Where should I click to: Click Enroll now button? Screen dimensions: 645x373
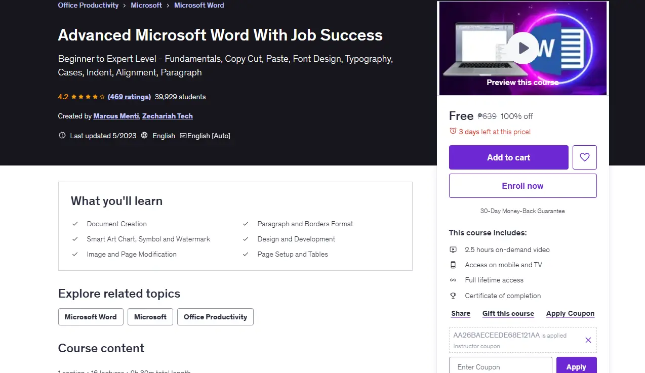(x=523, y=186)
